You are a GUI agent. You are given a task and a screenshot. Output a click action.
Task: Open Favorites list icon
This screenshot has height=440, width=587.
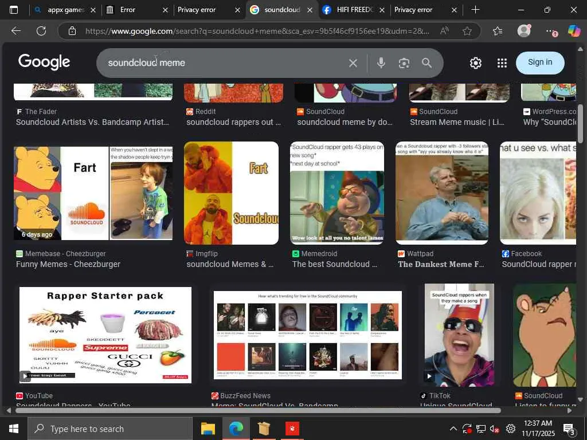tap(498, 31)
